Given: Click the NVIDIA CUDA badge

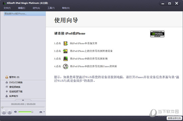Looking at the screenshot, I should (157, 34).
